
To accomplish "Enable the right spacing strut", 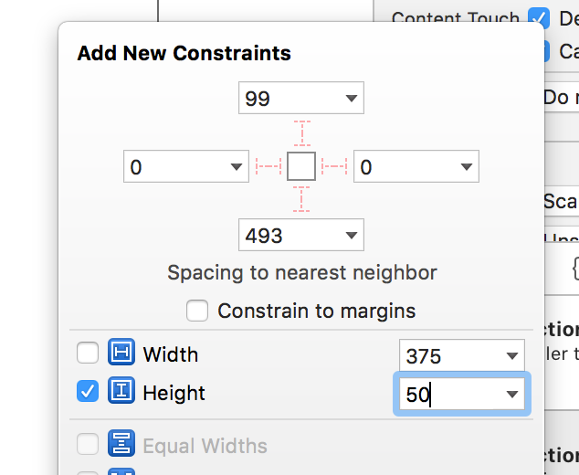I will pos(334,166).
